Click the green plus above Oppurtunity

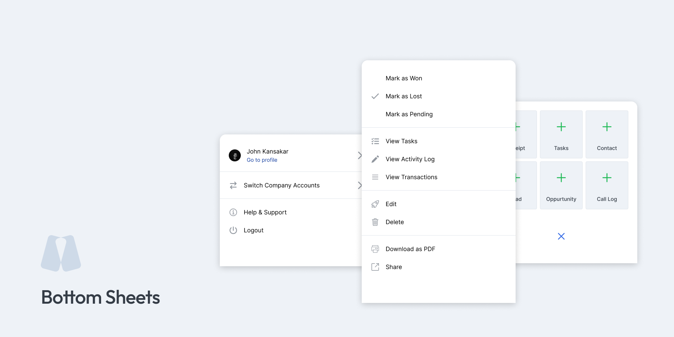561,178
